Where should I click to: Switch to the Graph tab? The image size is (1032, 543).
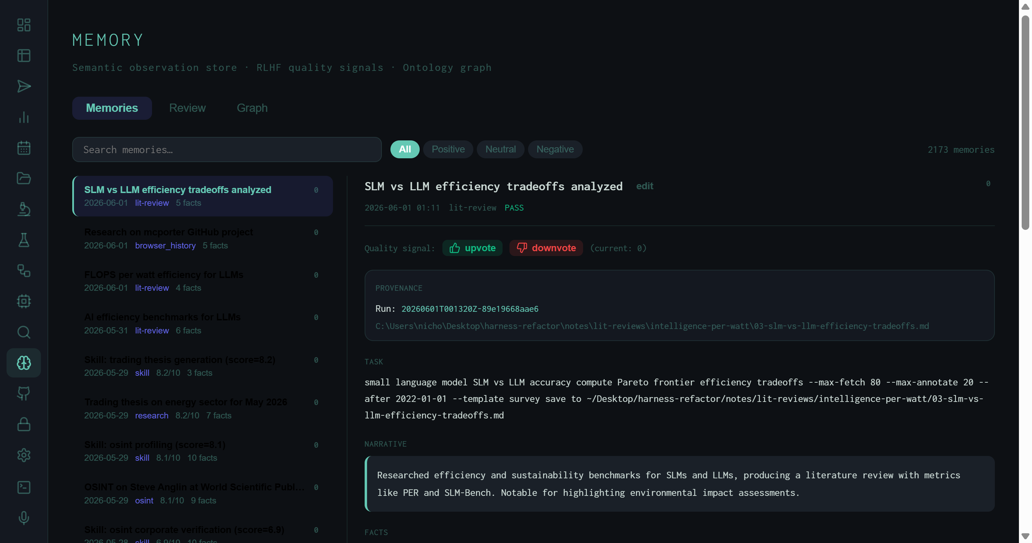tap(252, 108)
